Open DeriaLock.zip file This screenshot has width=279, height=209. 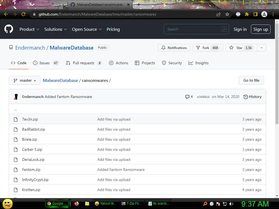point(33,159)
